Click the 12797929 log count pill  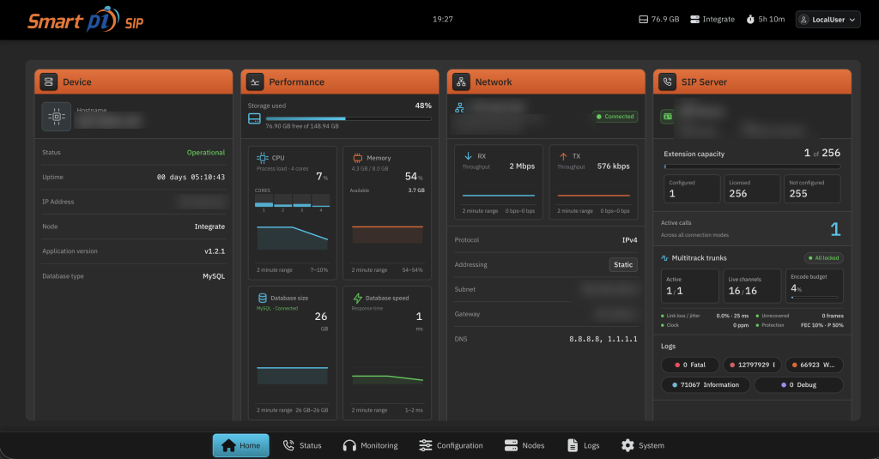(x=752, y=365)
